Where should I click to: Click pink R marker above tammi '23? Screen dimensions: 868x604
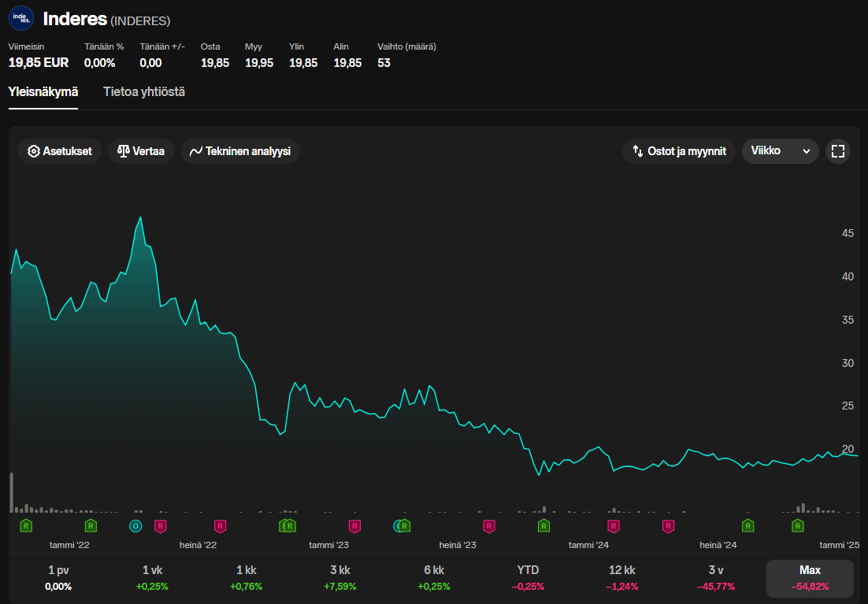pos(354,526)
